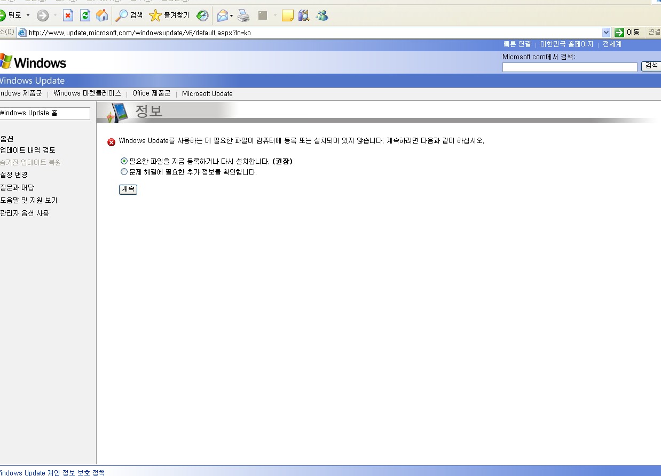
Task: Select the recommended reinstall files radio option
Action: (124, 161)
